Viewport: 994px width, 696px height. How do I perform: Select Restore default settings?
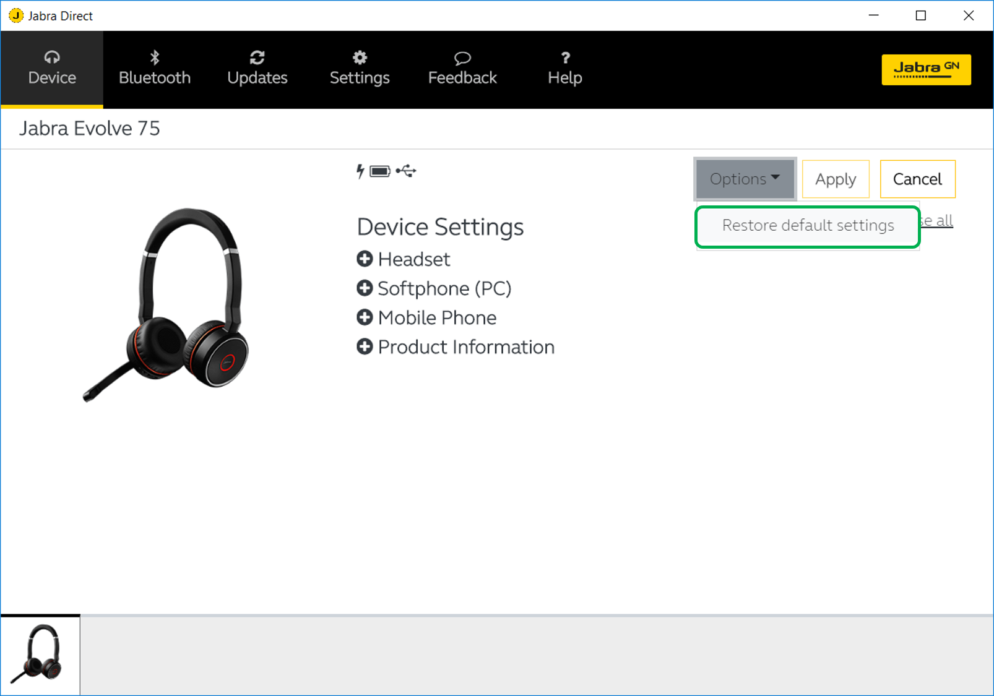tap(808, 226)
